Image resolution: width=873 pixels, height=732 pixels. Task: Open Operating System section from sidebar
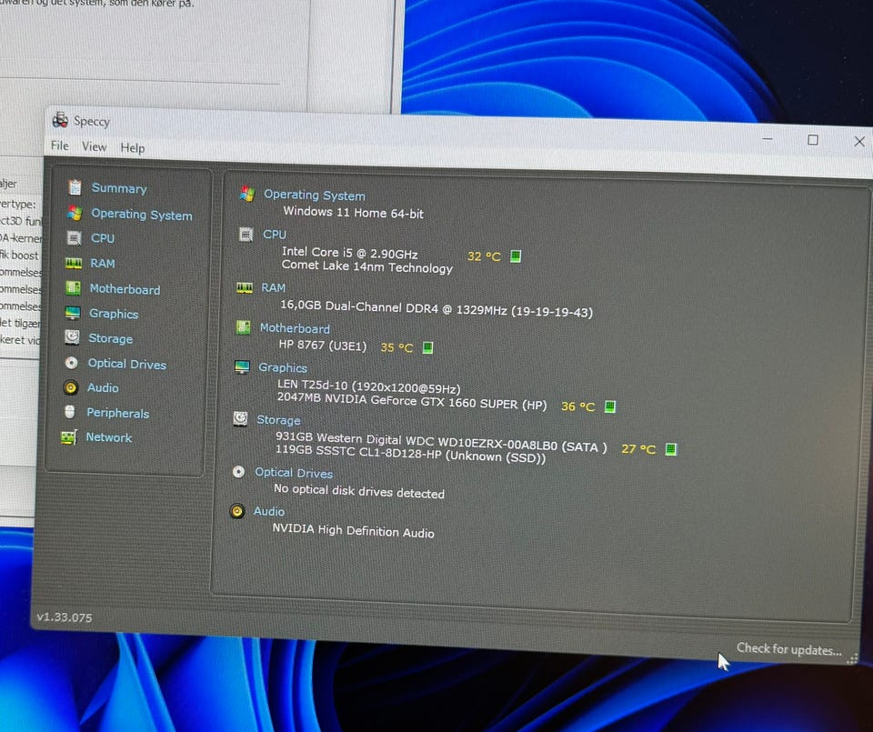tap(142, 215)
